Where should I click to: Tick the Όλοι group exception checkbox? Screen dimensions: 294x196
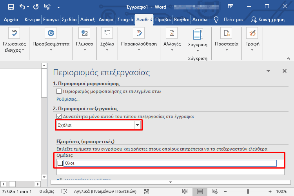click(60, 163)
